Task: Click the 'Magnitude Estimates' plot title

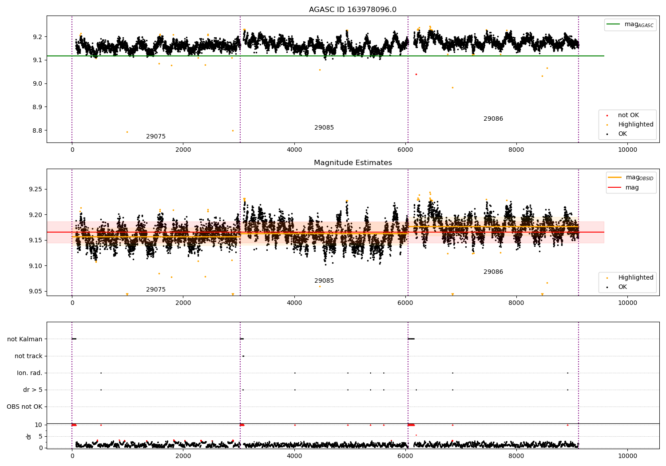Action: click(353, 163)
